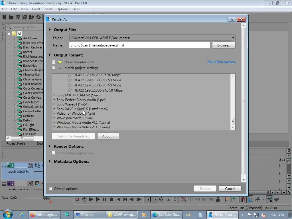
Task: Open the edit tool dropdown arrow
Action: tap(155, 199)
